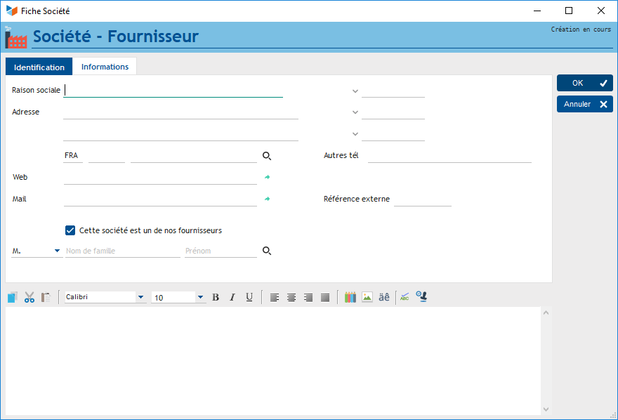Open website using Web arrow icon

tap(267, 178)
